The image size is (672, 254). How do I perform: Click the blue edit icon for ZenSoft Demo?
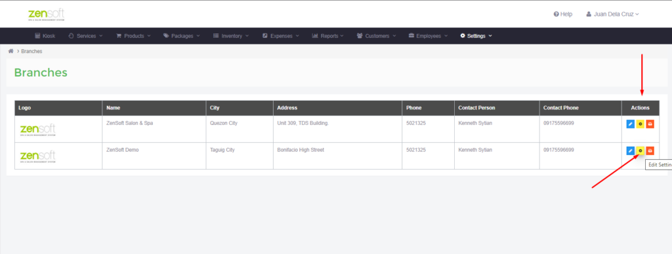click(630, 151)
